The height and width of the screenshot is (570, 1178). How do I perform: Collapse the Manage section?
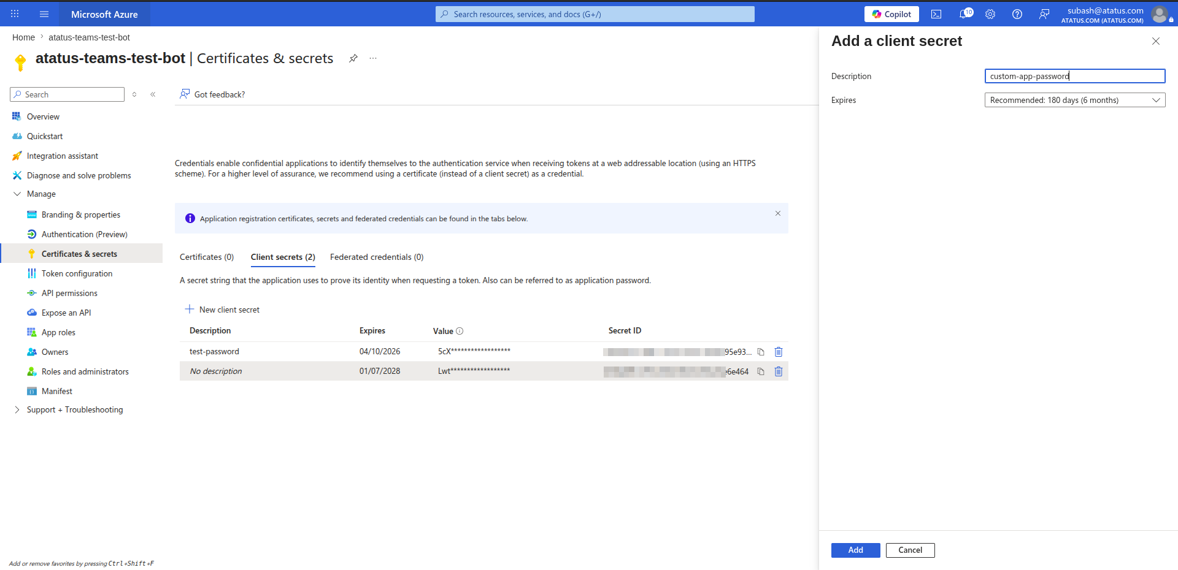(x=17, y=194)
